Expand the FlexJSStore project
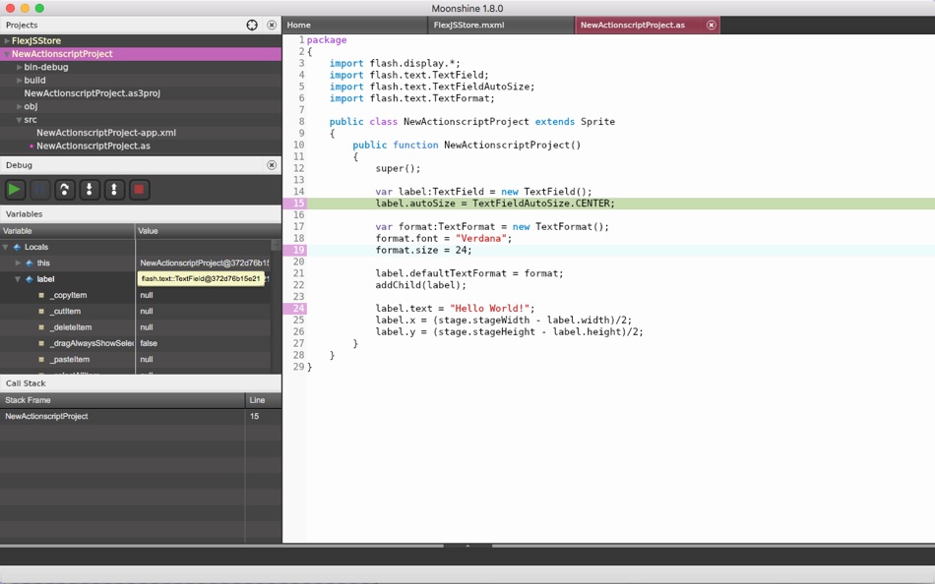Screen dimensions: 935x584 click(7, 40)
